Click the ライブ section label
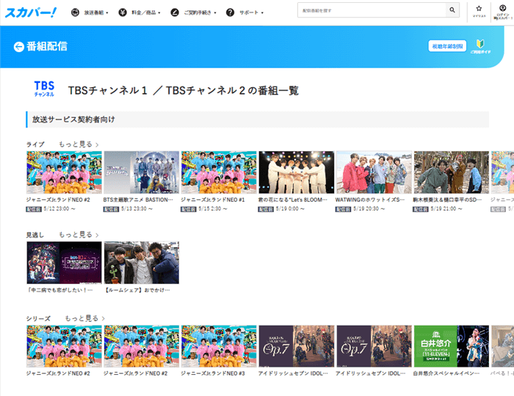 coord(35,144)
